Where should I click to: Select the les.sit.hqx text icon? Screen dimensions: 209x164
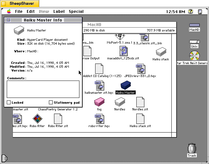(x=17, y=119)
